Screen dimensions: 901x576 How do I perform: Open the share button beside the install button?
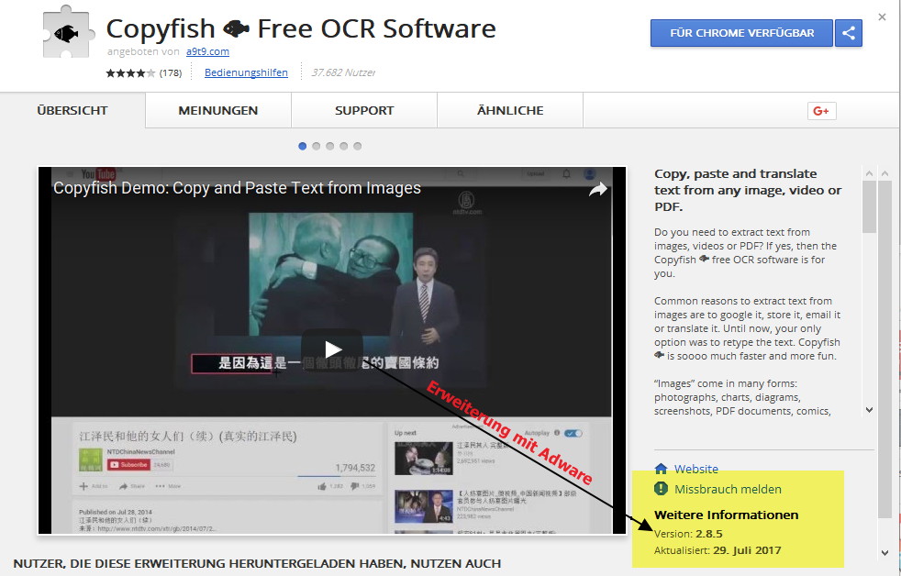(x=849, y=33)
